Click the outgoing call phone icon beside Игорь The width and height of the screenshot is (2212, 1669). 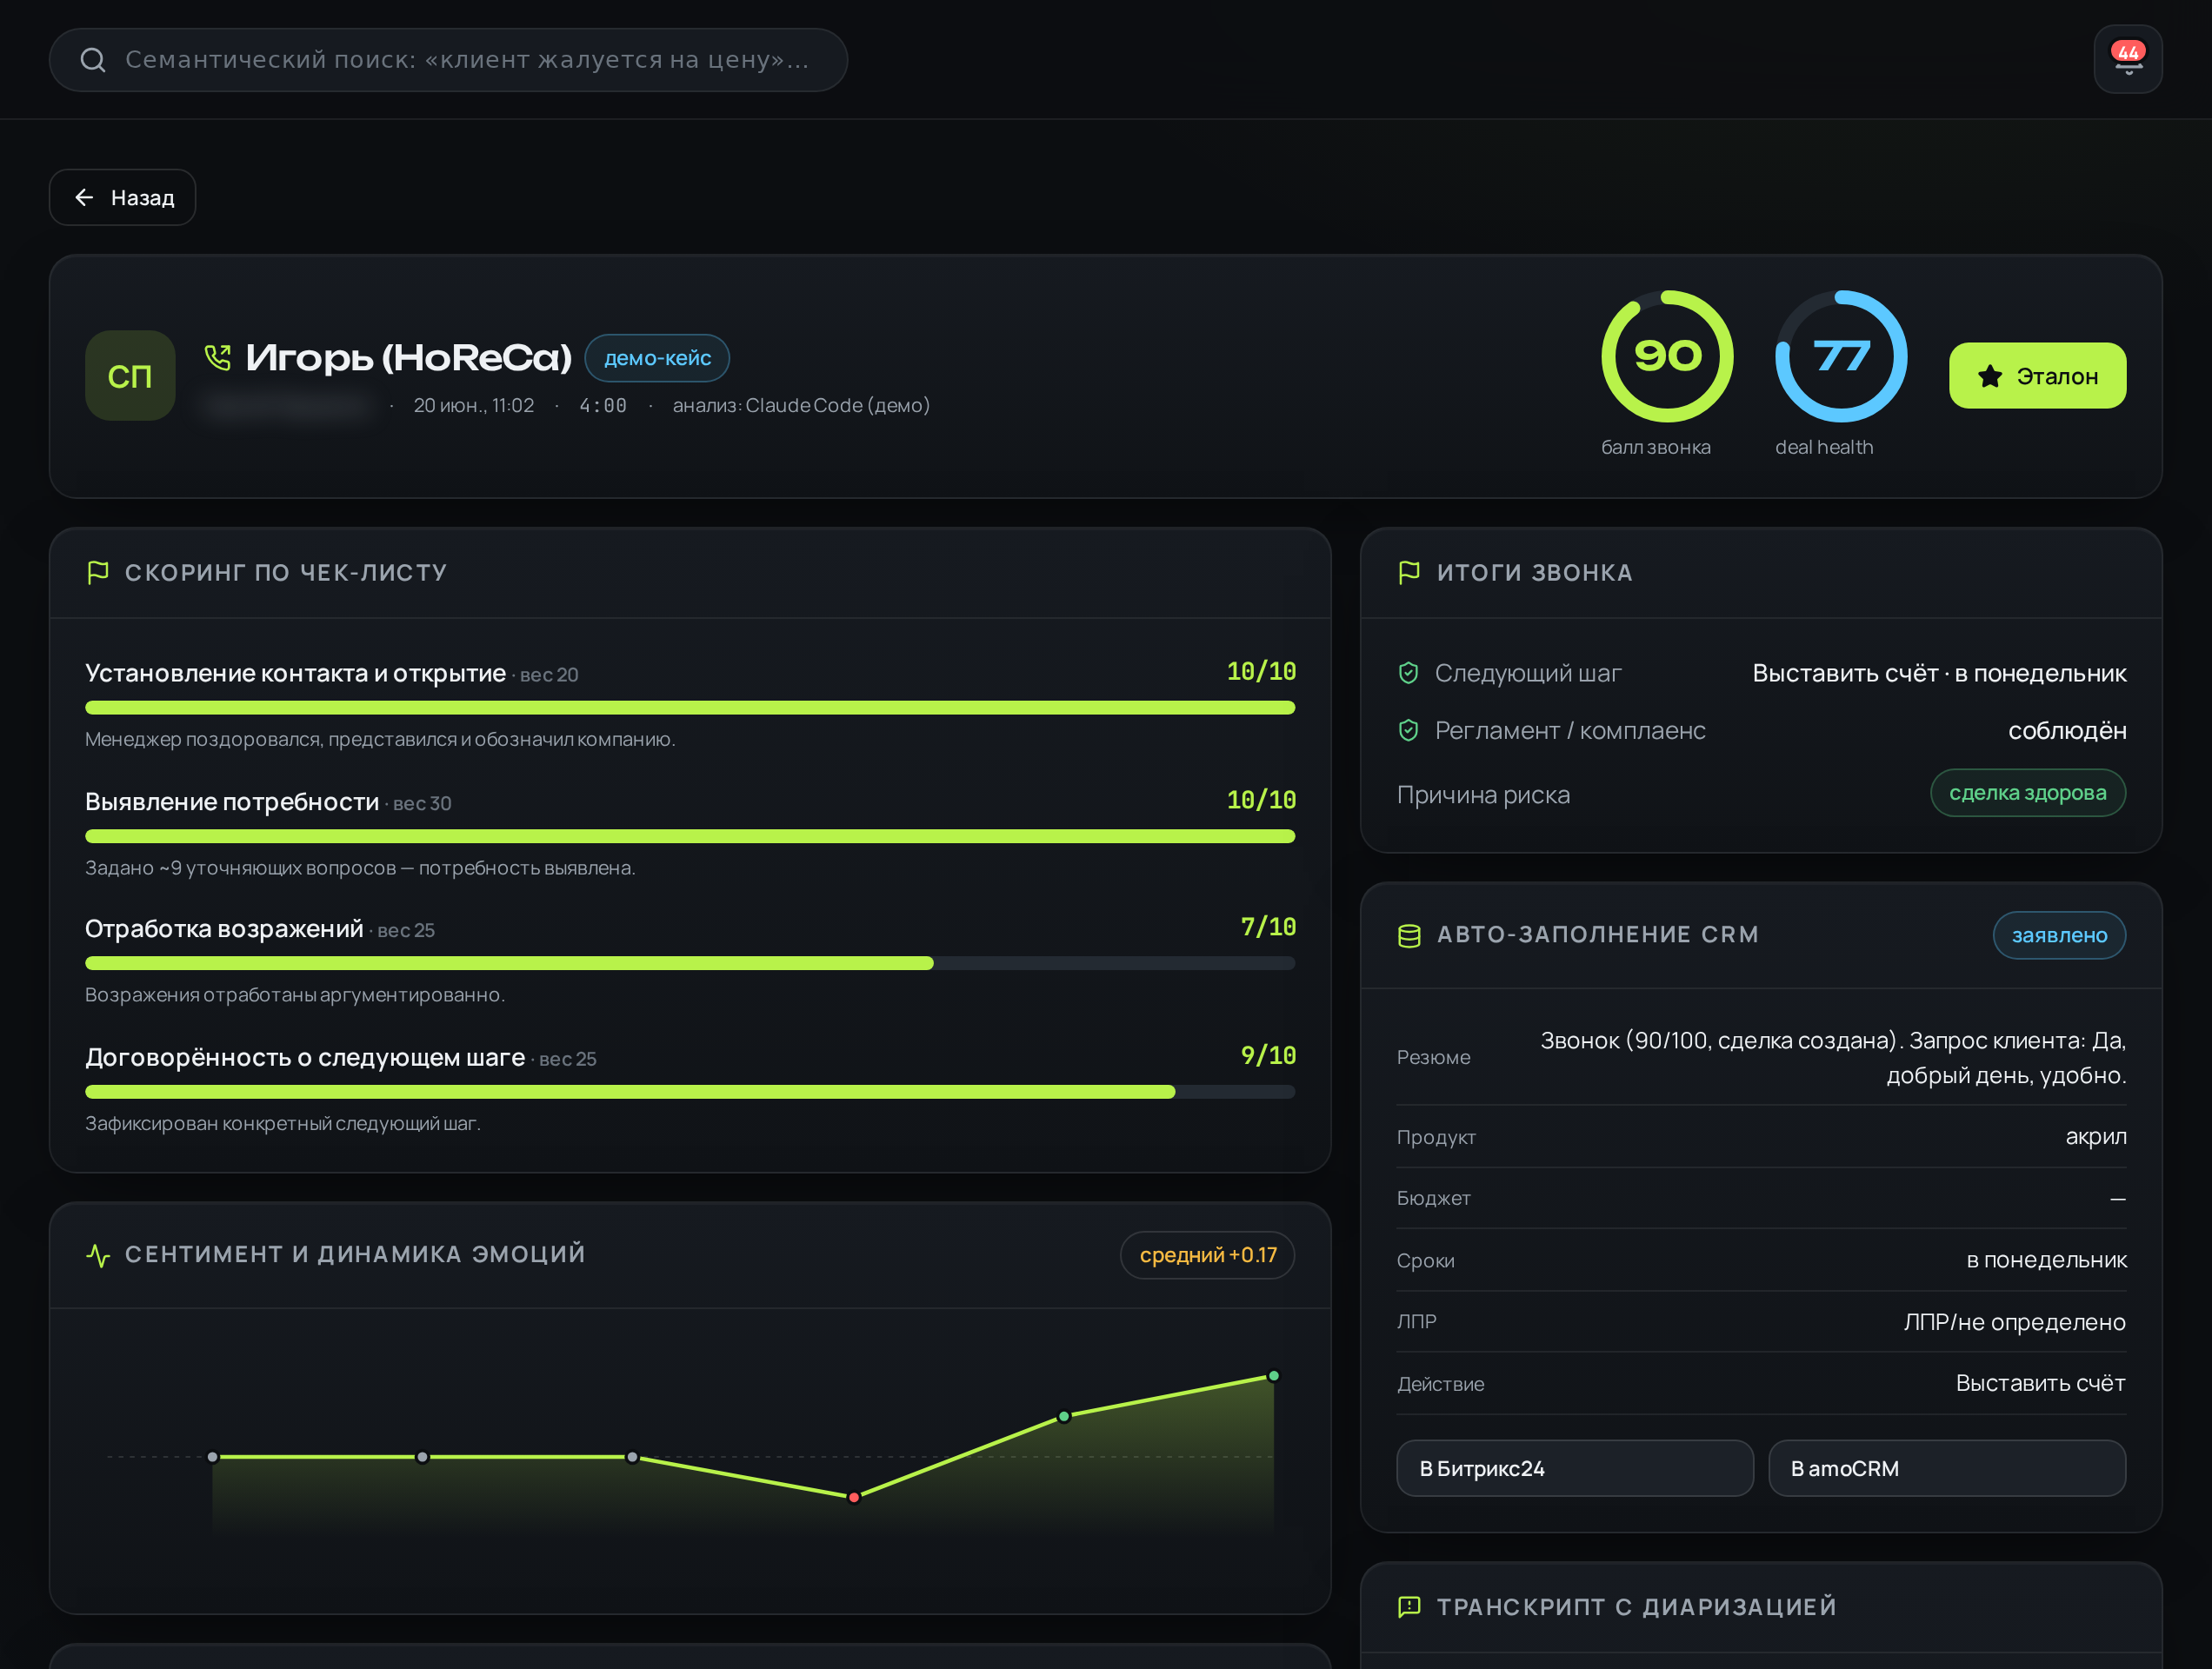217,357
